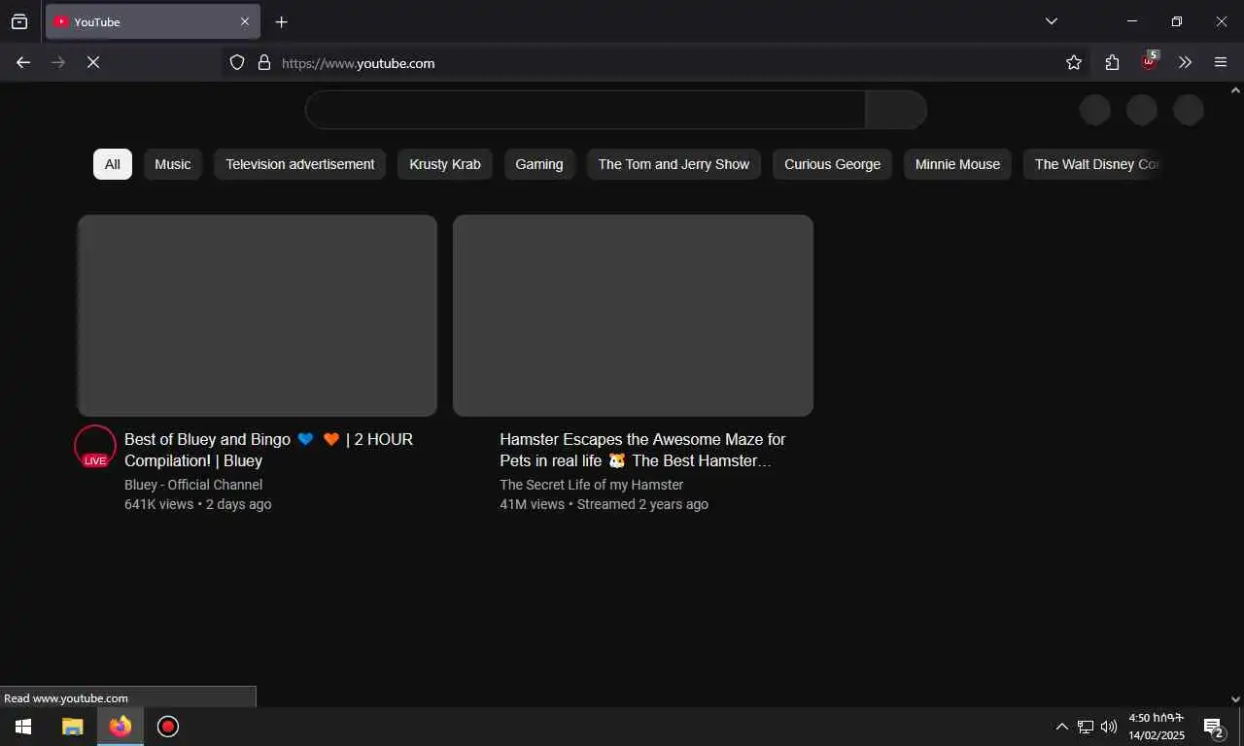1244x746 pixels.
Task: Open a new tab
Action: (282, 21)
